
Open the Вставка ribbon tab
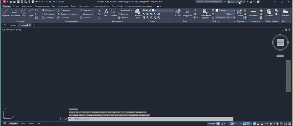tap(16, 6)
